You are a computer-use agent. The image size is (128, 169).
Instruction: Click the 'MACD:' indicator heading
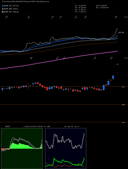(8, 126)
